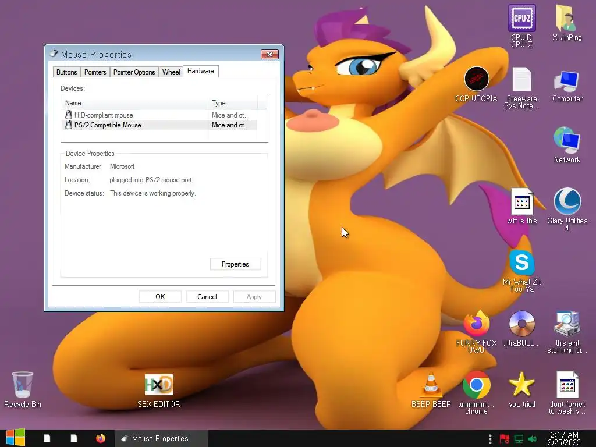Show hidden tray icons via three dots

tap(490, 439)
